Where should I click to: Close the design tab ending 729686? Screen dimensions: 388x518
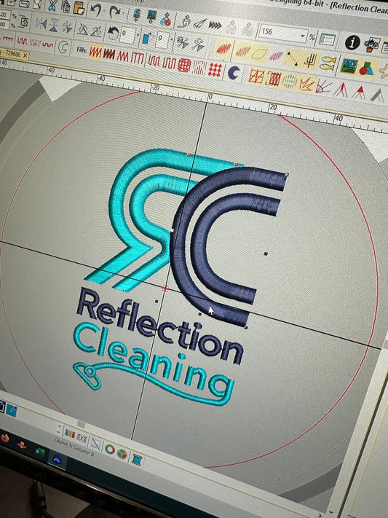(25, 55)
